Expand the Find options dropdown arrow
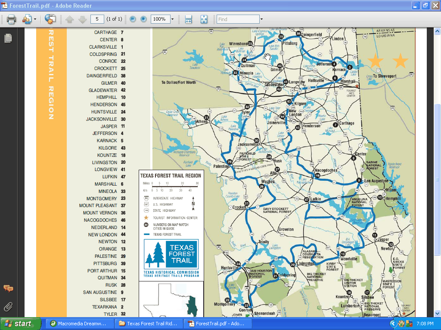441x330 pixels. point(261,19)
